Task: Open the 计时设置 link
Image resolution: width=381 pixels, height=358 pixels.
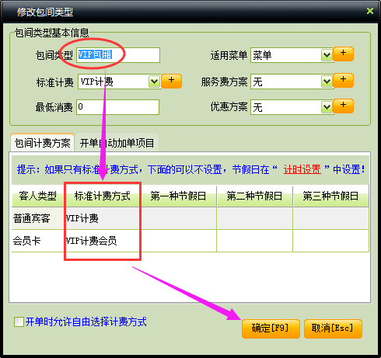Action: (302, 170)
